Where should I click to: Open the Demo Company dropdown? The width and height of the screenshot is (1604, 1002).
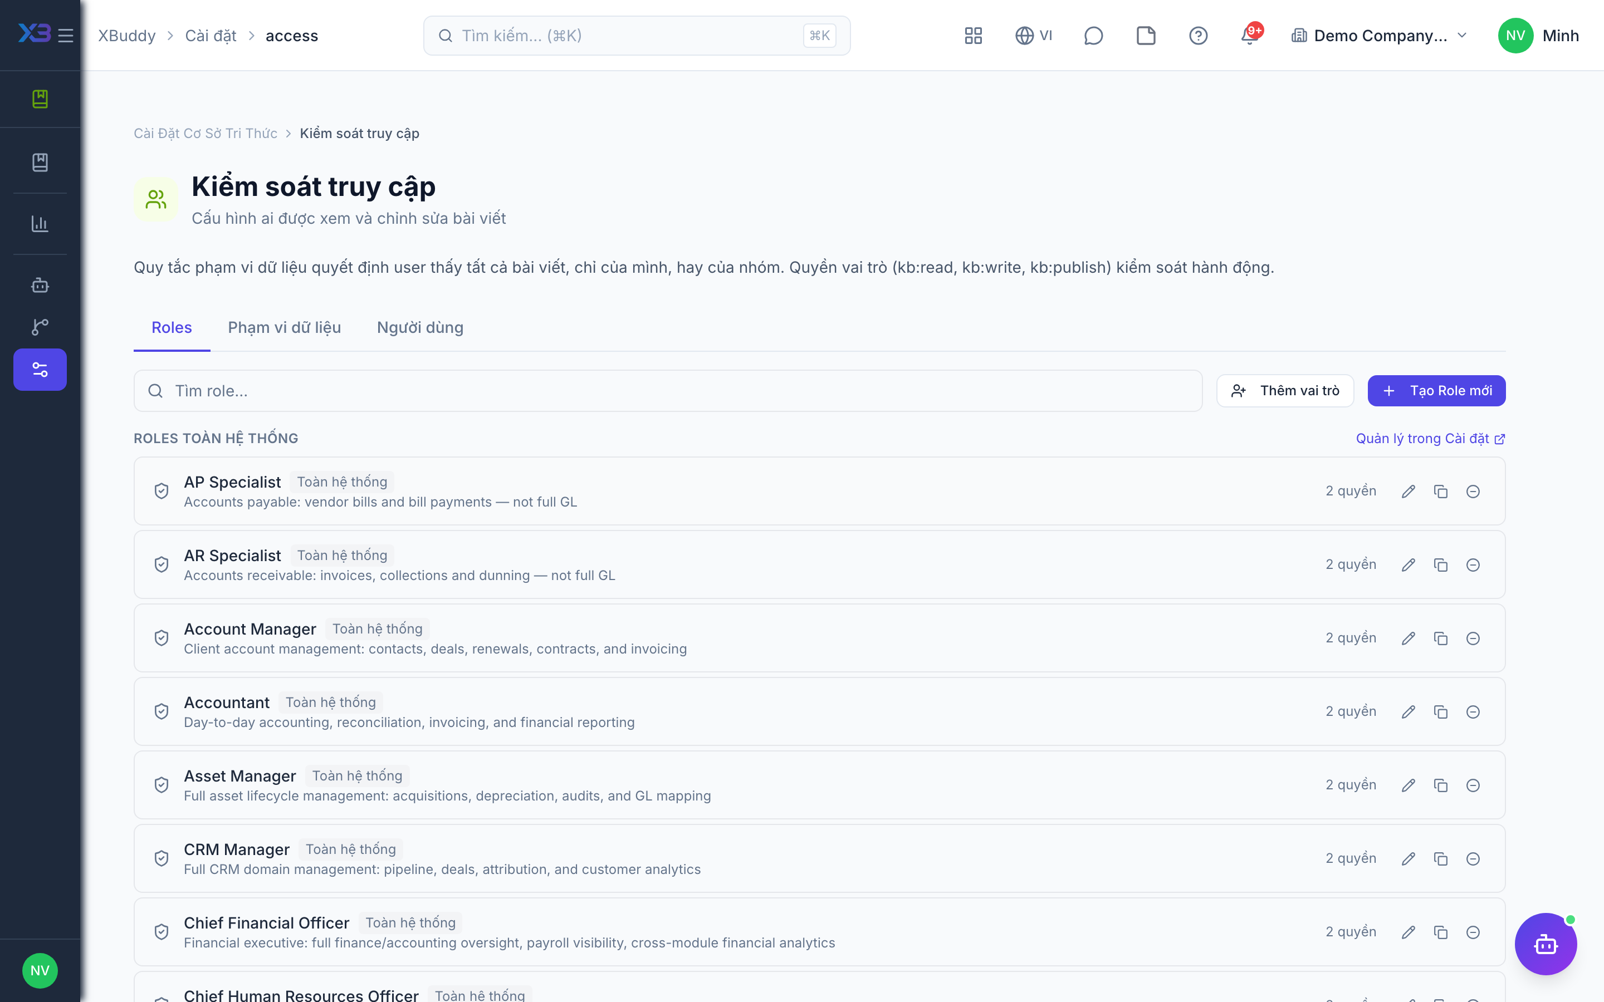pos(1380,36)
